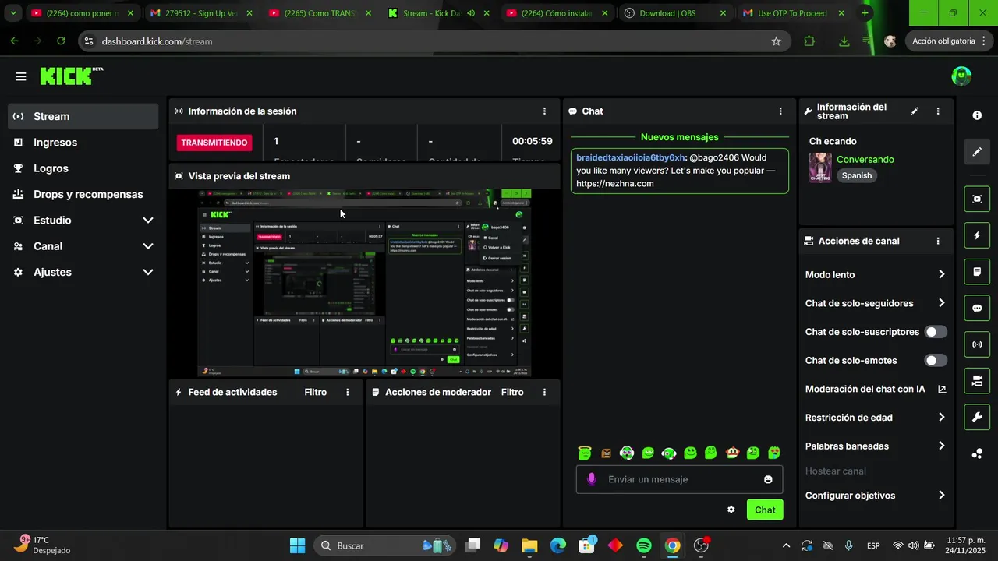
Task: Switch to the Use OTP To Proceed tab
Action: pyautogui.click(x=795, y=13)
